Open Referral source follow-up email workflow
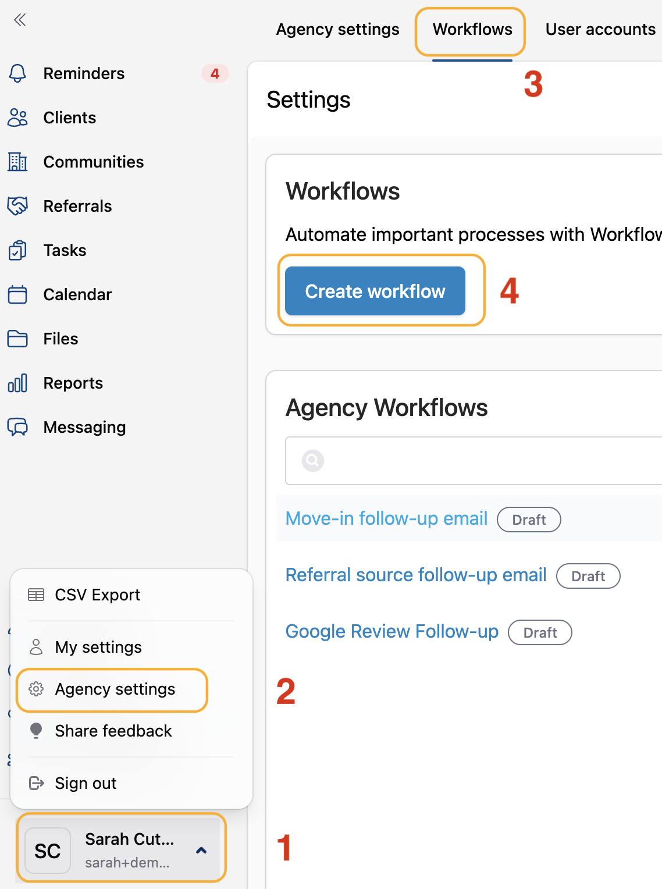This screenshot has height=889, width=662. pyautogui.click(x=416, y=575)
